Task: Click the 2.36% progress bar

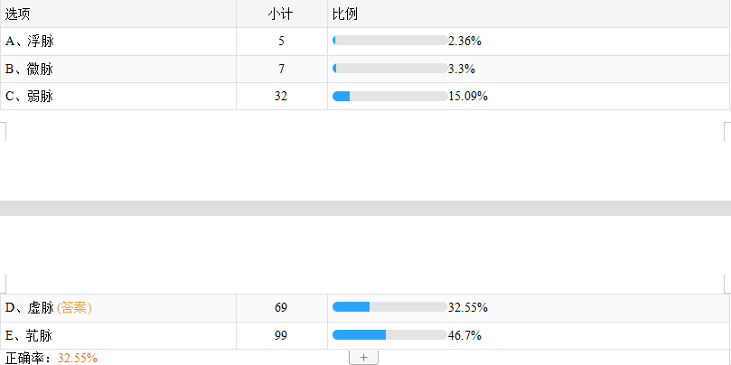Action: pos(389,41)
